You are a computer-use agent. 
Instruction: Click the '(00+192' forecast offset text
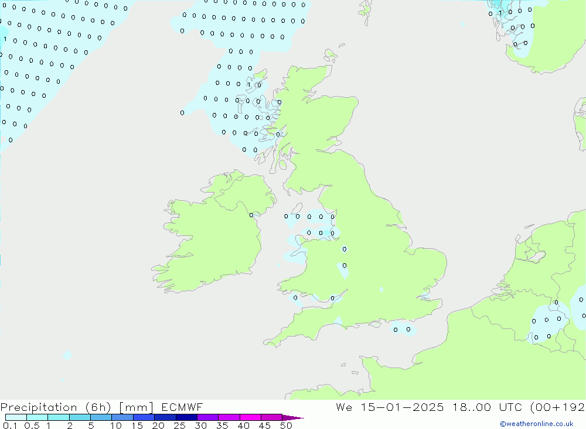point(558,407)
